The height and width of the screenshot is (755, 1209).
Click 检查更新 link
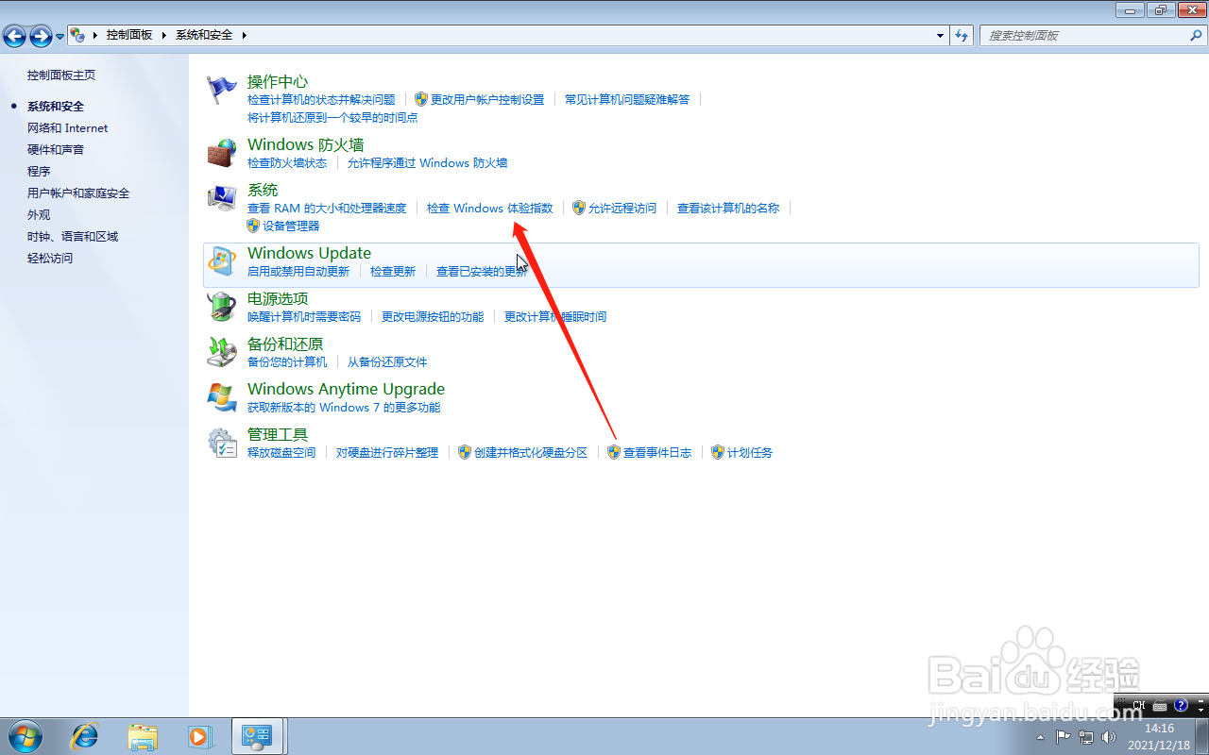[393, 271]
